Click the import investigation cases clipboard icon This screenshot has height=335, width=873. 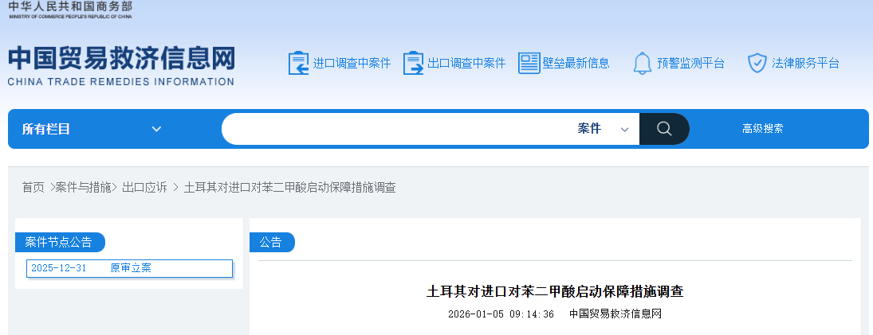[x=297, y=63]
